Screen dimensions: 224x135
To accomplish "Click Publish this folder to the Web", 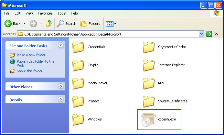I will point(36,63).
